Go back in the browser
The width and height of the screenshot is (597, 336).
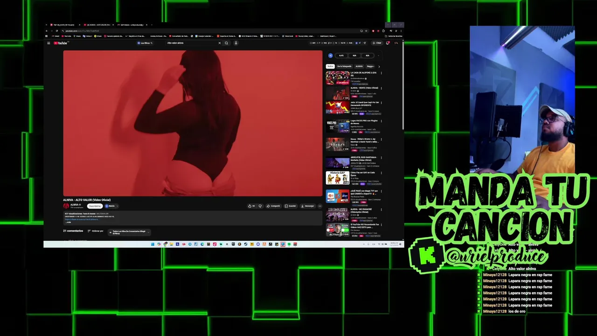click(47, 31)
